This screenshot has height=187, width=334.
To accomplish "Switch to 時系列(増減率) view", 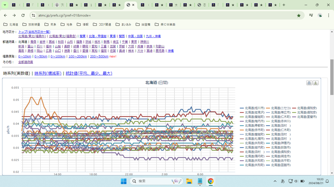I will click(48, 73).
